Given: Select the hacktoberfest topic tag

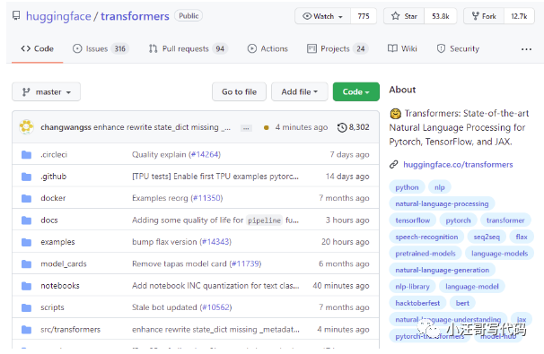Looking at the screenshot, I should (417, 303).
